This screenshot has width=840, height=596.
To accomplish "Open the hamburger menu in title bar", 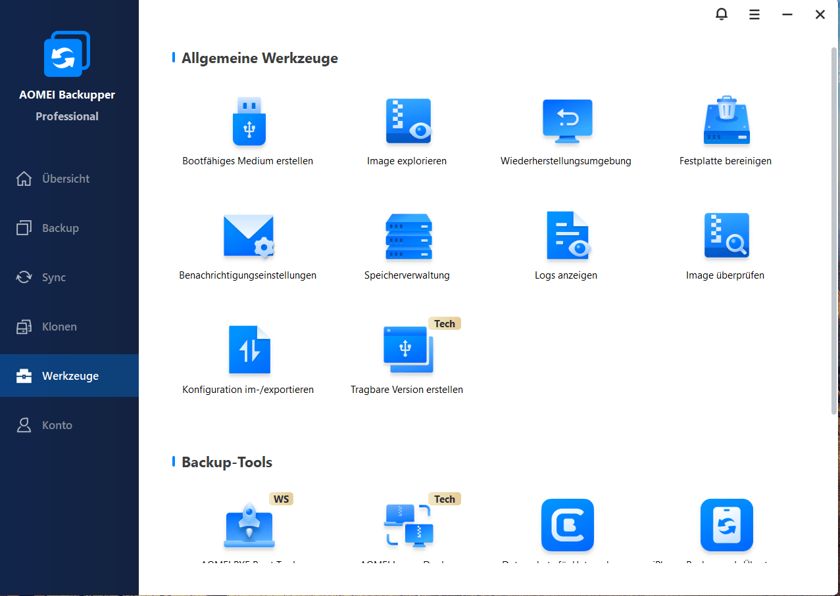I will [x=754, y=14].
